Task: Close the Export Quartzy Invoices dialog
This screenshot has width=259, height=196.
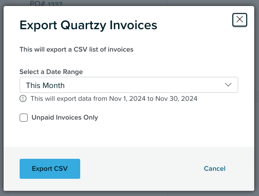Action: (x=239, y=20)
